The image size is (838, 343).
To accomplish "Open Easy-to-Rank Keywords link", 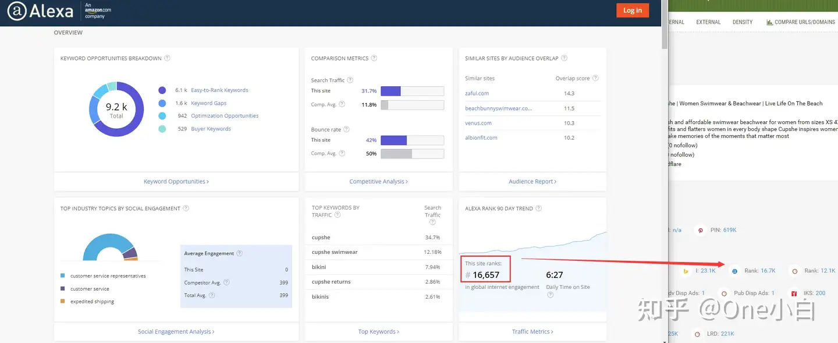I will click(x=219, y=90).
